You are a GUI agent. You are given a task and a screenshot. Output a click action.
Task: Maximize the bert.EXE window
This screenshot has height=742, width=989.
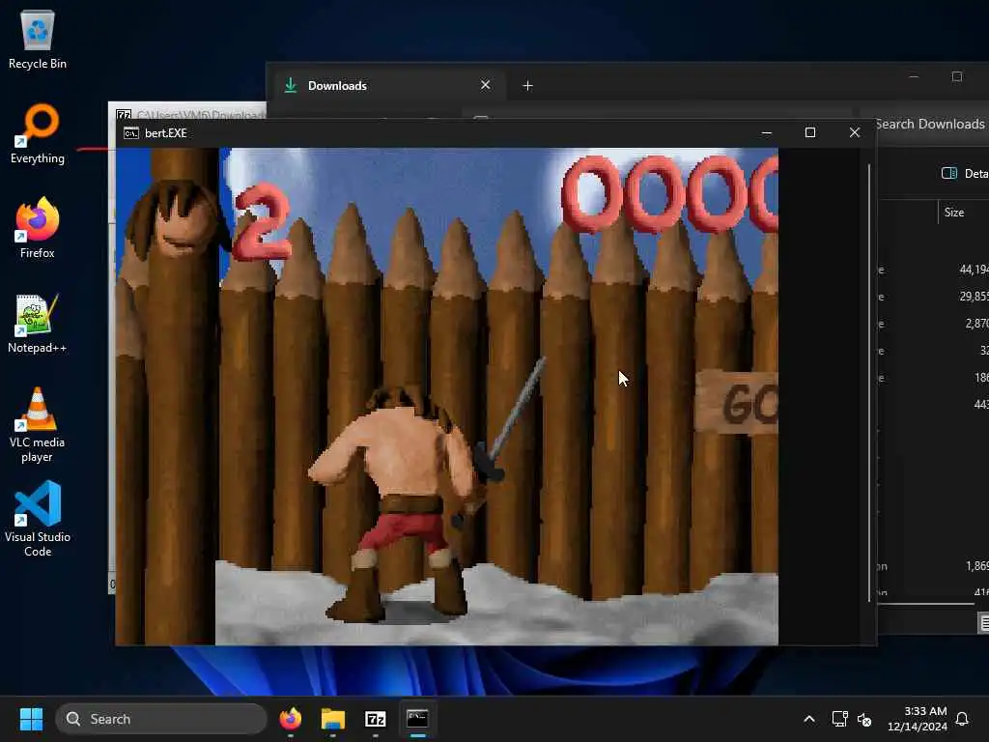click(810, 132)
